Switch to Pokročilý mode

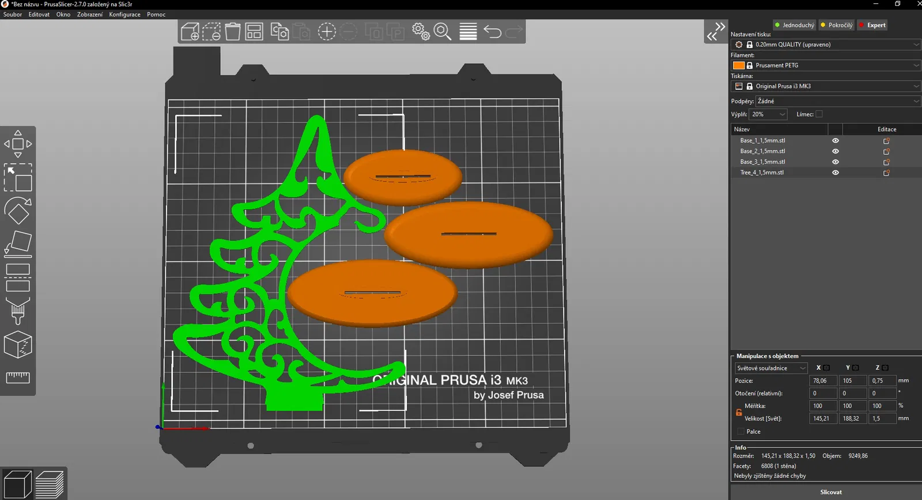click(837, 25)
